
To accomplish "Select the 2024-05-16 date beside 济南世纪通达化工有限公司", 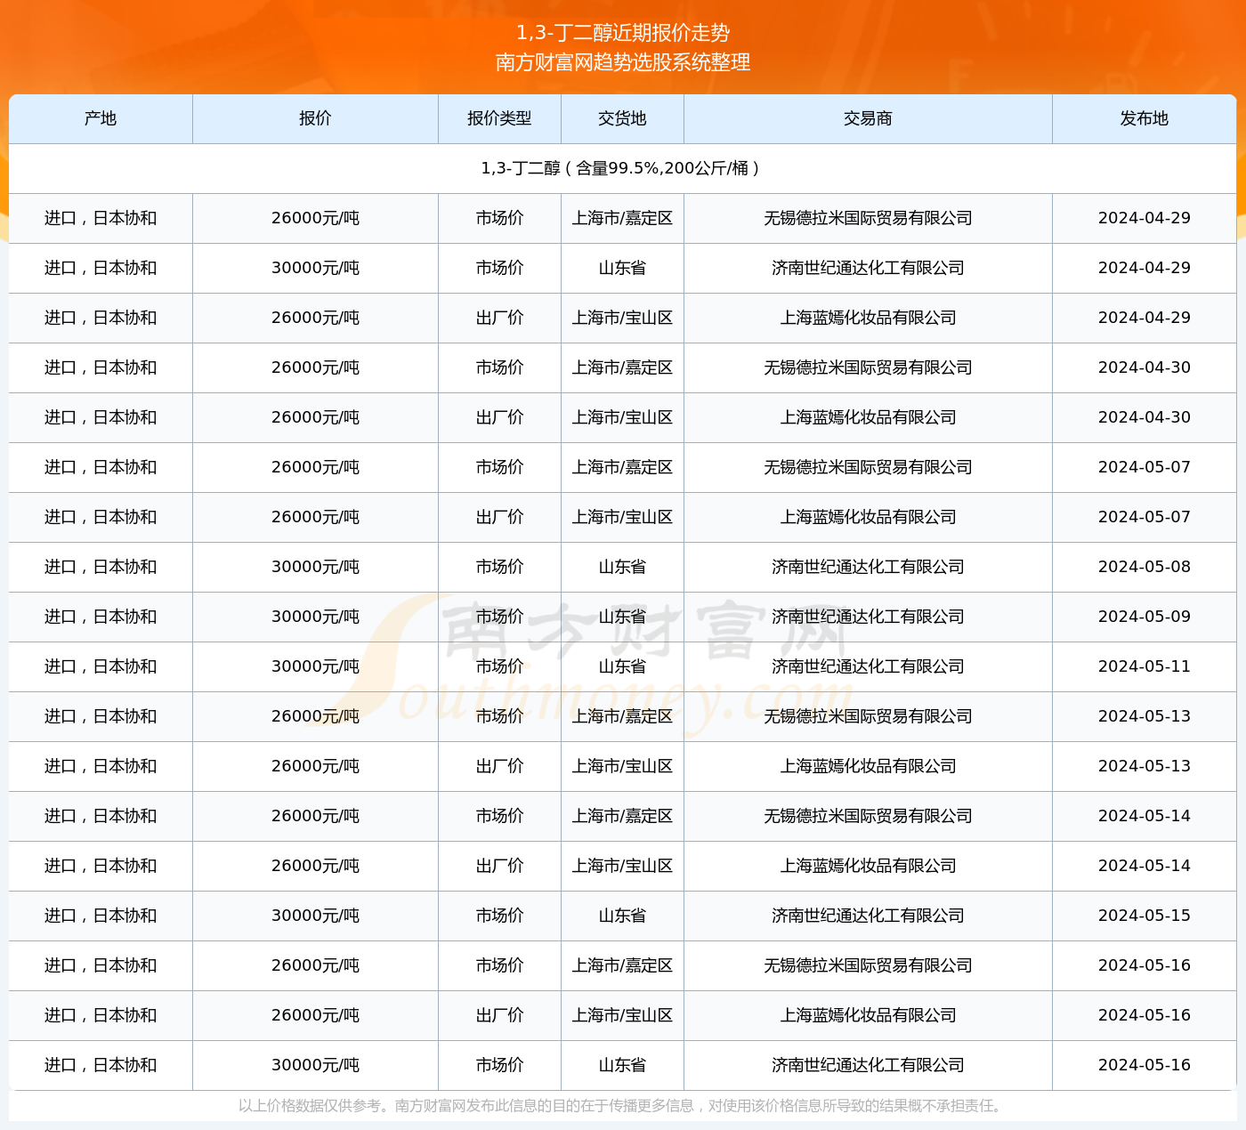I will coord(1145,1065).
